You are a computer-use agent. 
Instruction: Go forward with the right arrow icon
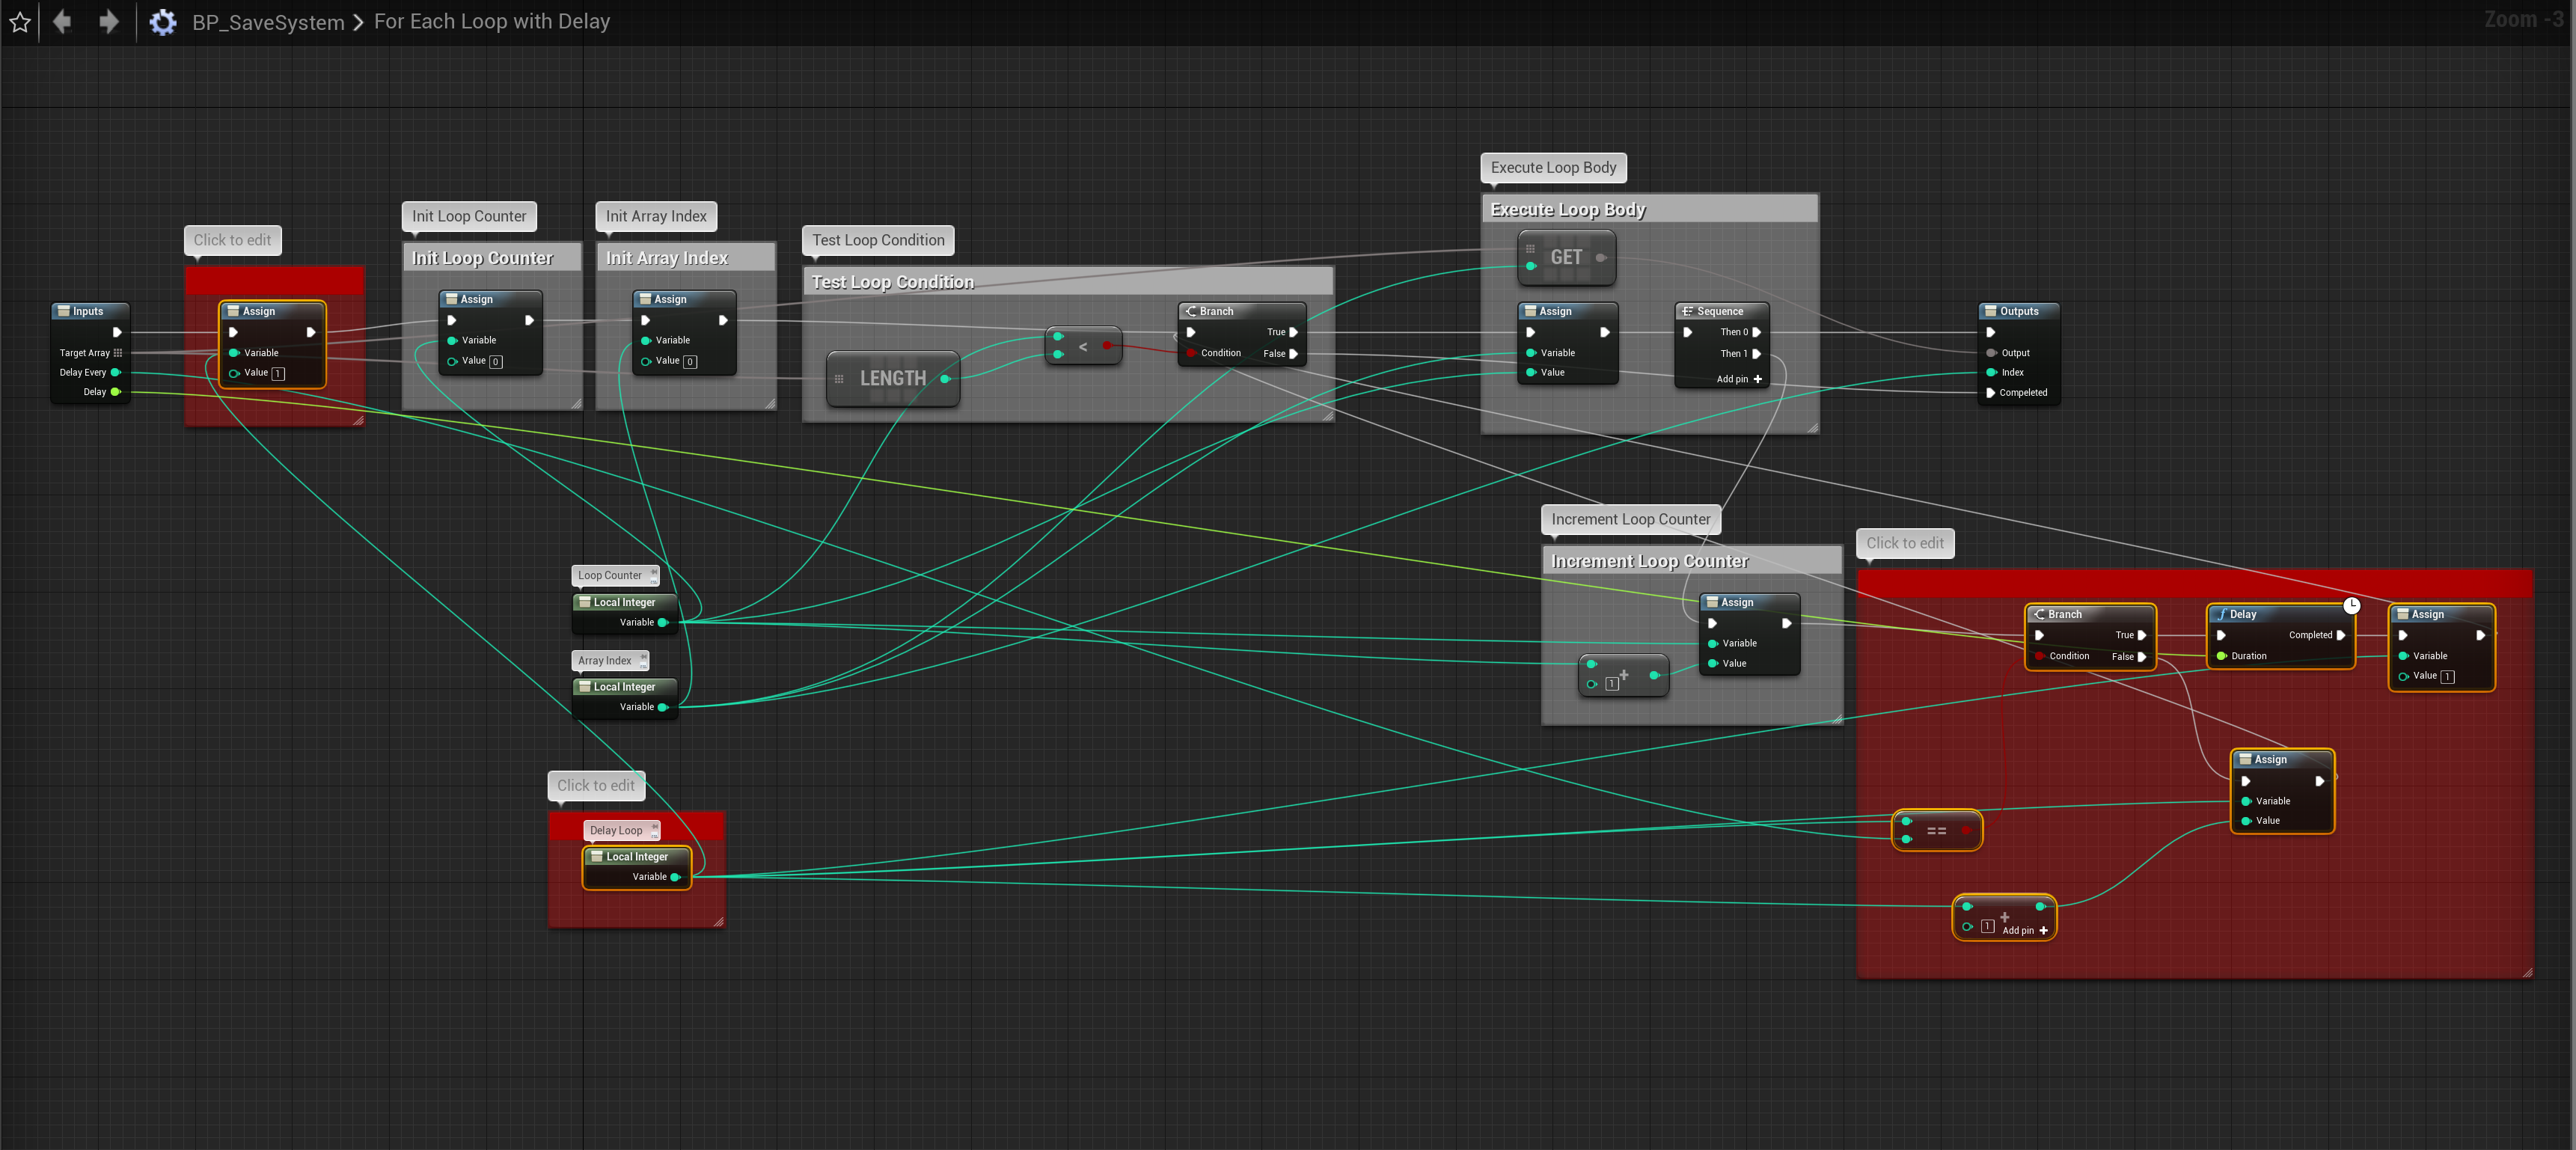[108, 21]
